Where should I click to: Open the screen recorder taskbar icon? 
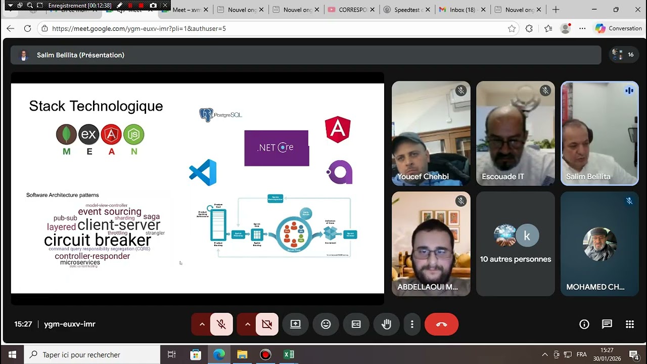tap(265, 354)
